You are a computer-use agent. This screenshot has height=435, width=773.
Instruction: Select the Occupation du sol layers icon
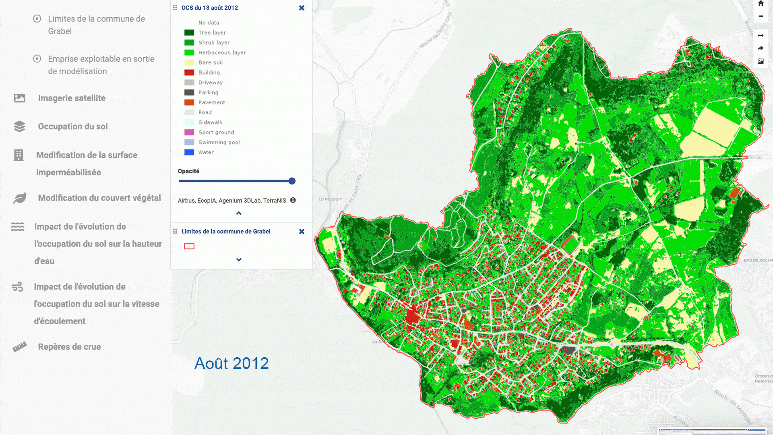19,126
